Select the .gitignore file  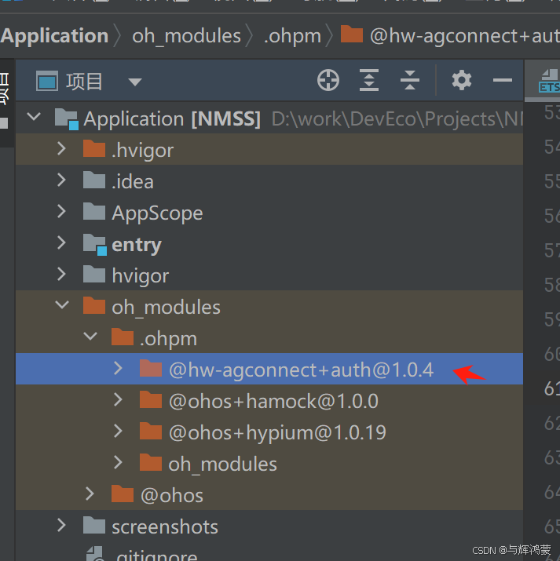coord(269,553)
